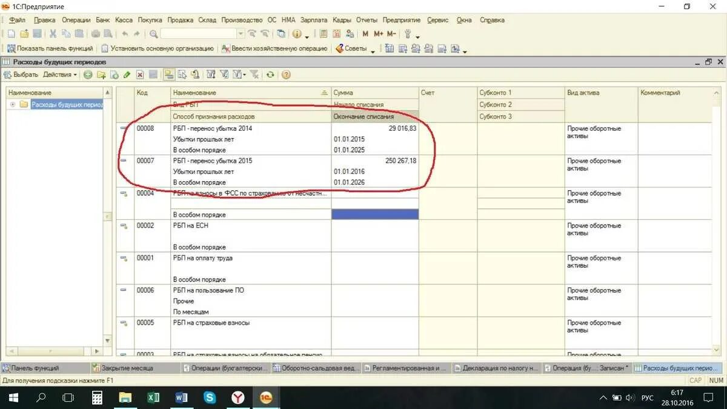Open the Файл menu

(17, 20)
